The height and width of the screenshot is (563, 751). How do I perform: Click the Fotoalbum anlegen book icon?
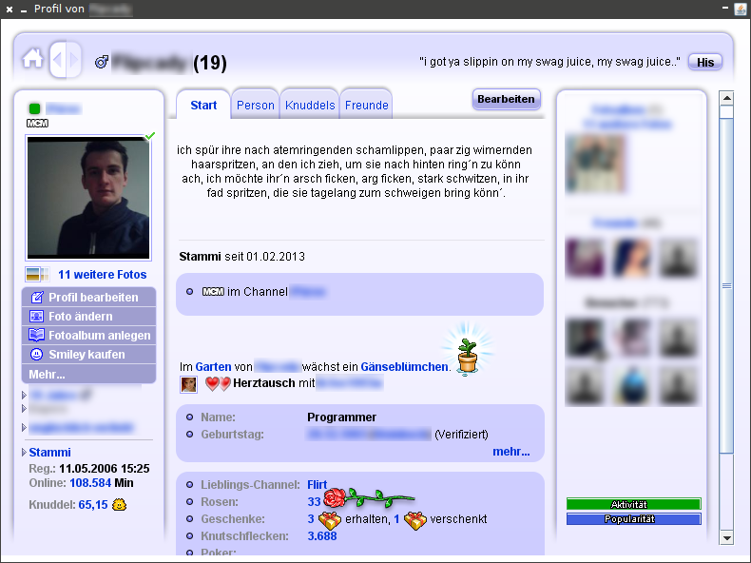(37, 335)
